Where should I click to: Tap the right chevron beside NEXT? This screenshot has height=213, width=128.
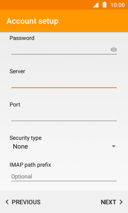point(121,202)
